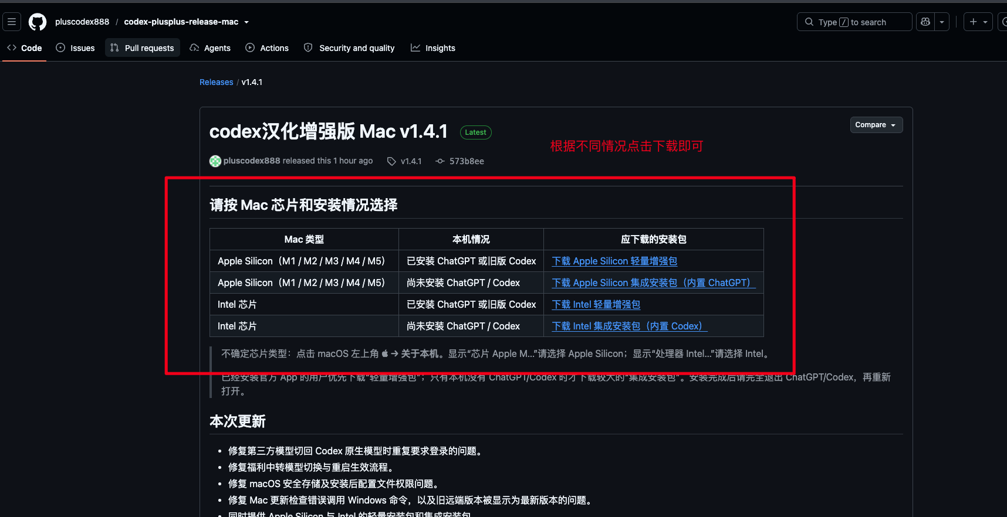Screen dimensions: 1007x517
Task: Expand the Copilot dropdown arrow
Action: (942, 22)
